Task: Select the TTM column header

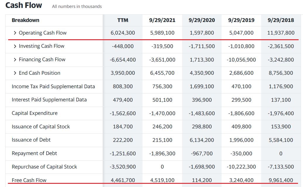Action: click(x=123, y=20)
